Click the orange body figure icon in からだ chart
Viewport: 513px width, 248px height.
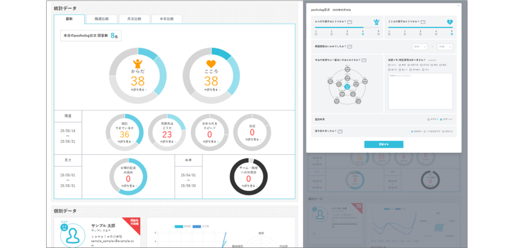pos(138,63)
